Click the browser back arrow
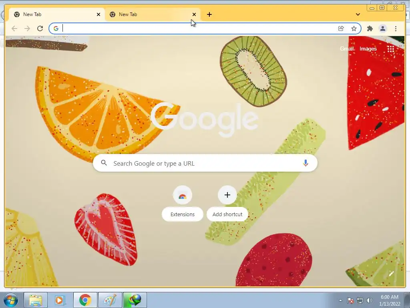Viewport: 410px width, 308px height. (x=14, y=28)
